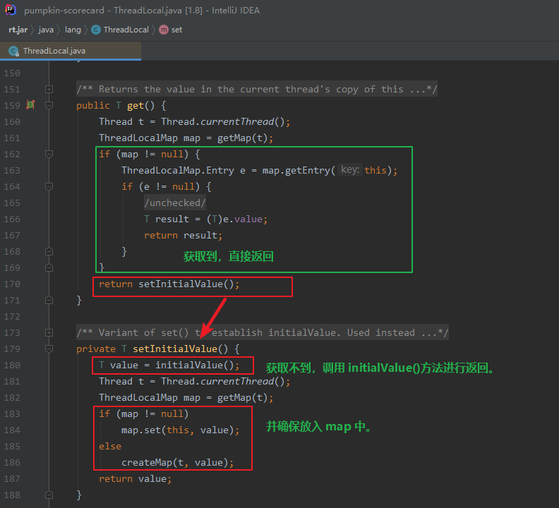
Task: Click the set method name breadcrumb
Action: point(177,30)
